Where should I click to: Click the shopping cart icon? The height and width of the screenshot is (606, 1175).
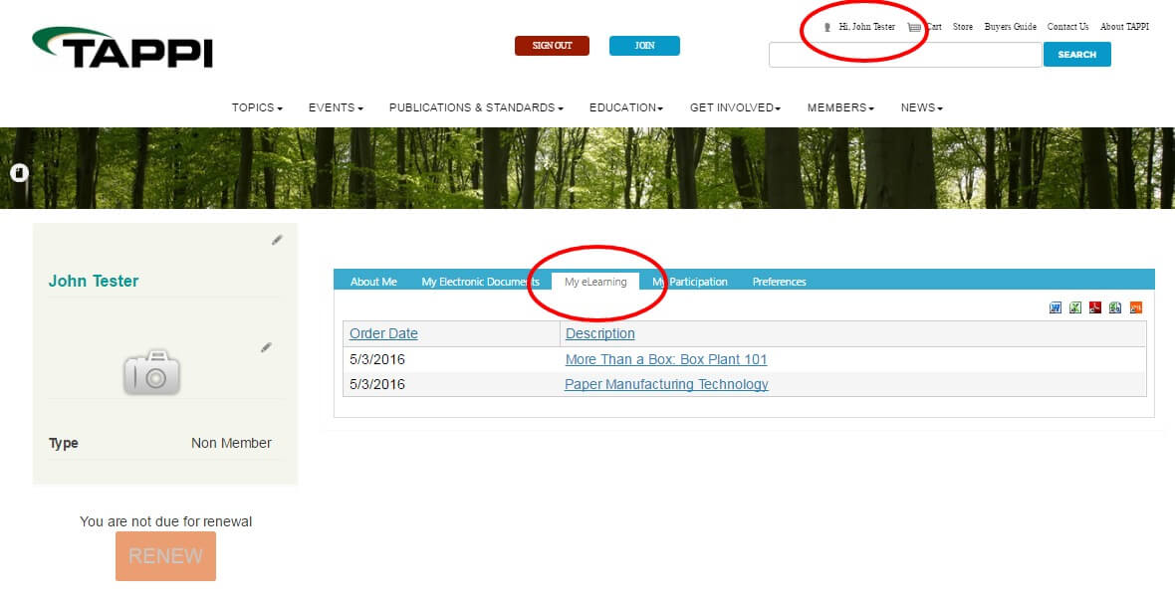click(914, 28)
